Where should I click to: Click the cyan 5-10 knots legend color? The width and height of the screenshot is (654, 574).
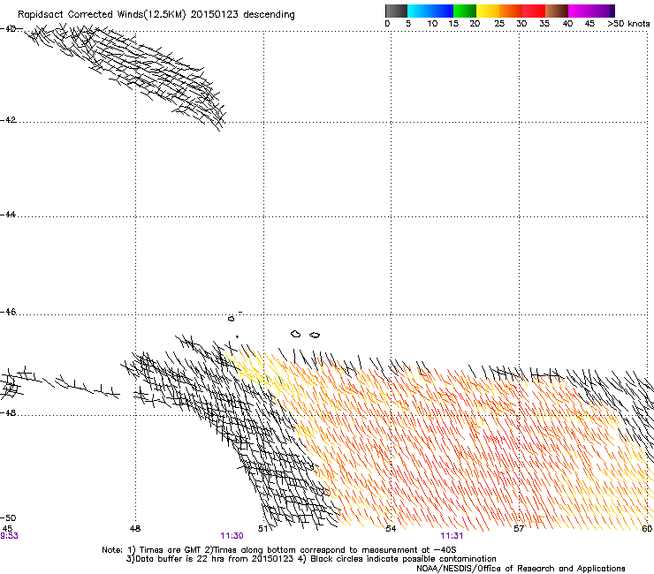[419, 11]
